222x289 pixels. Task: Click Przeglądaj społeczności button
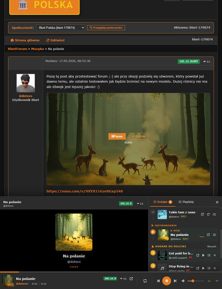tap(106, 28)
